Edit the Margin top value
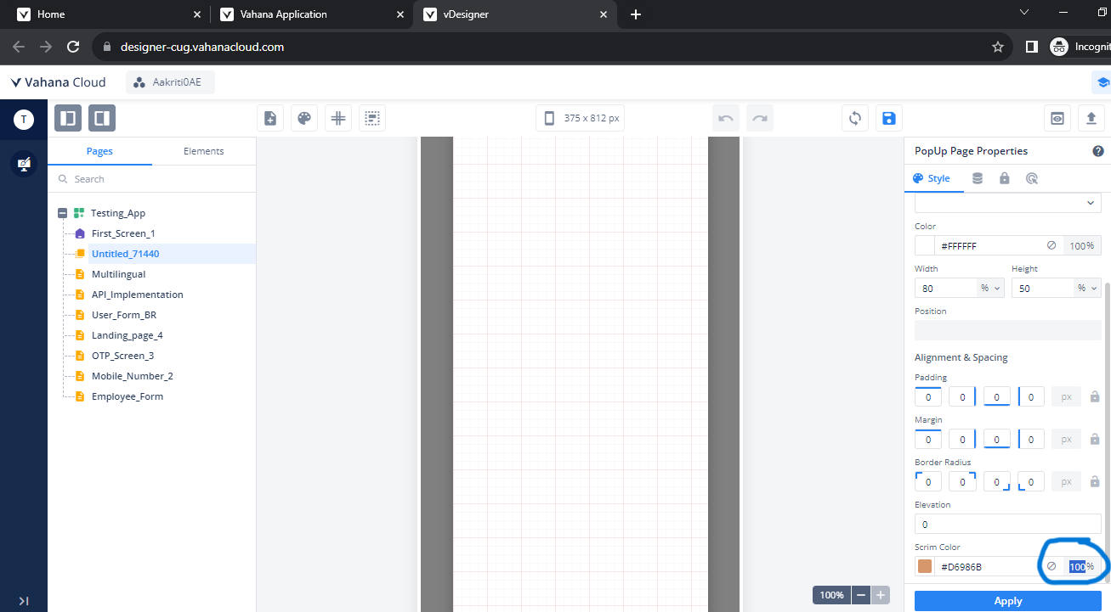Screen dimensions: 1111x612 point(927,439)
